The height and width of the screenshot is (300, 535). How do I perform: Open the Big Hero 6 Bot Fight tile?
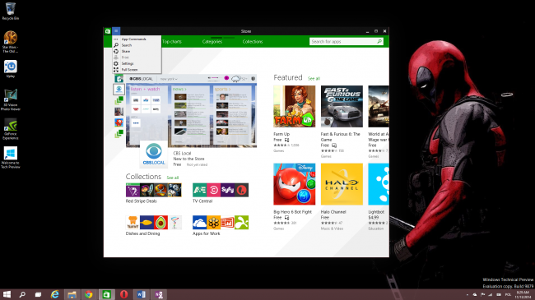coord(295,184)
